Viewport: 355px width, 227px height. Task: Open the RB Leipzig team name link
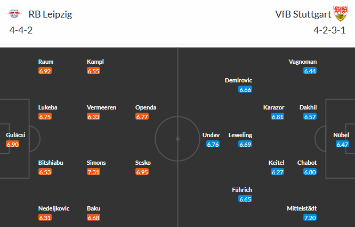(x=50, y=14)
